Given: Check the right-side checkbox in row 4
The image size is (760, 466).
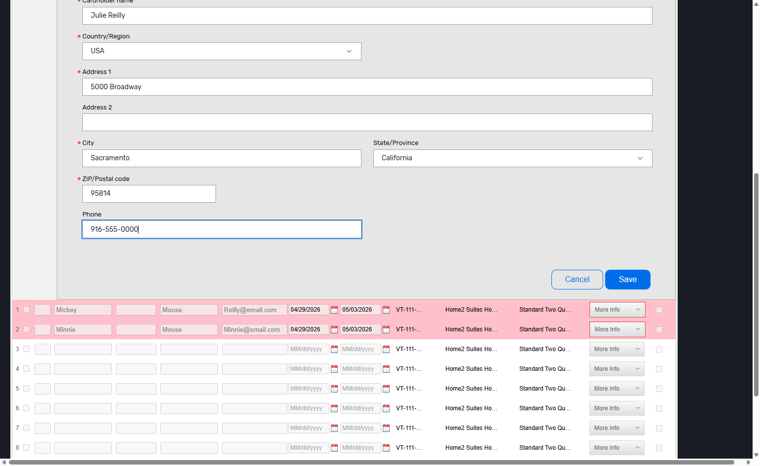Looking at the screenshot, I should pyautogui.click(x=659, y=369).
